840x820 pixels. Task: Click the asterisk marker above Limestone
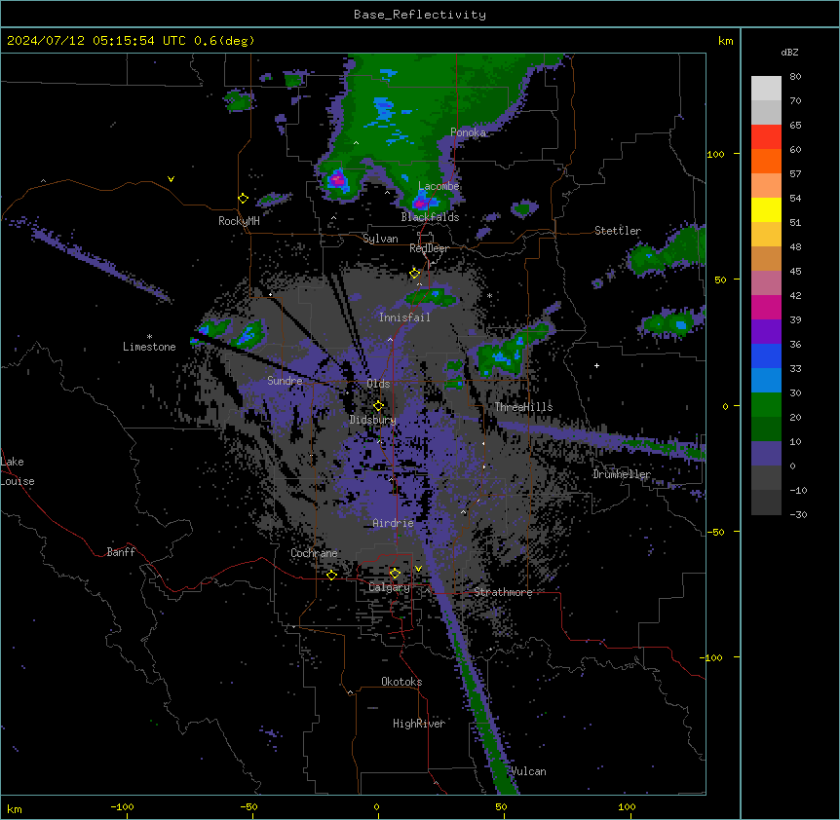149,337
